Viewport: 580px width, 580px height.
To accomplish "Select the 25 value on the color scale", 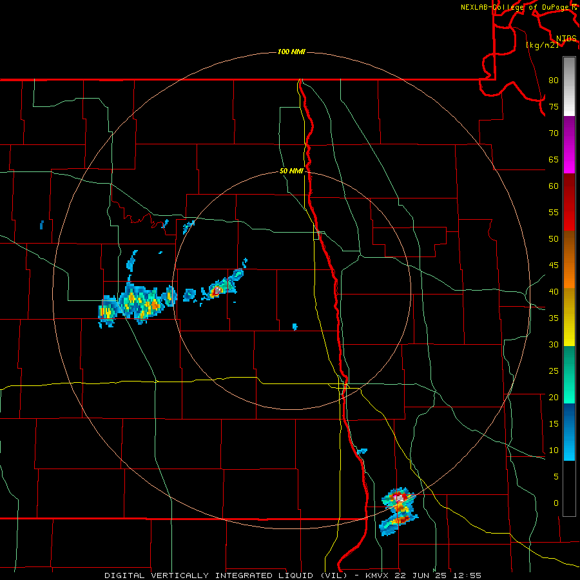I will 554,371.
